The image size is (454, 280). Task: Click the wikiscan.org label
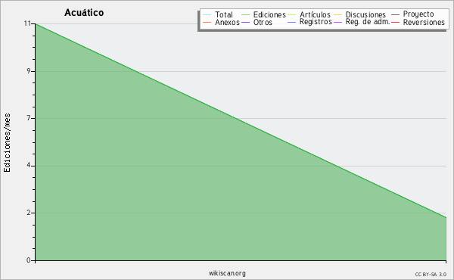pyautogui.click(x=227, y=273)
